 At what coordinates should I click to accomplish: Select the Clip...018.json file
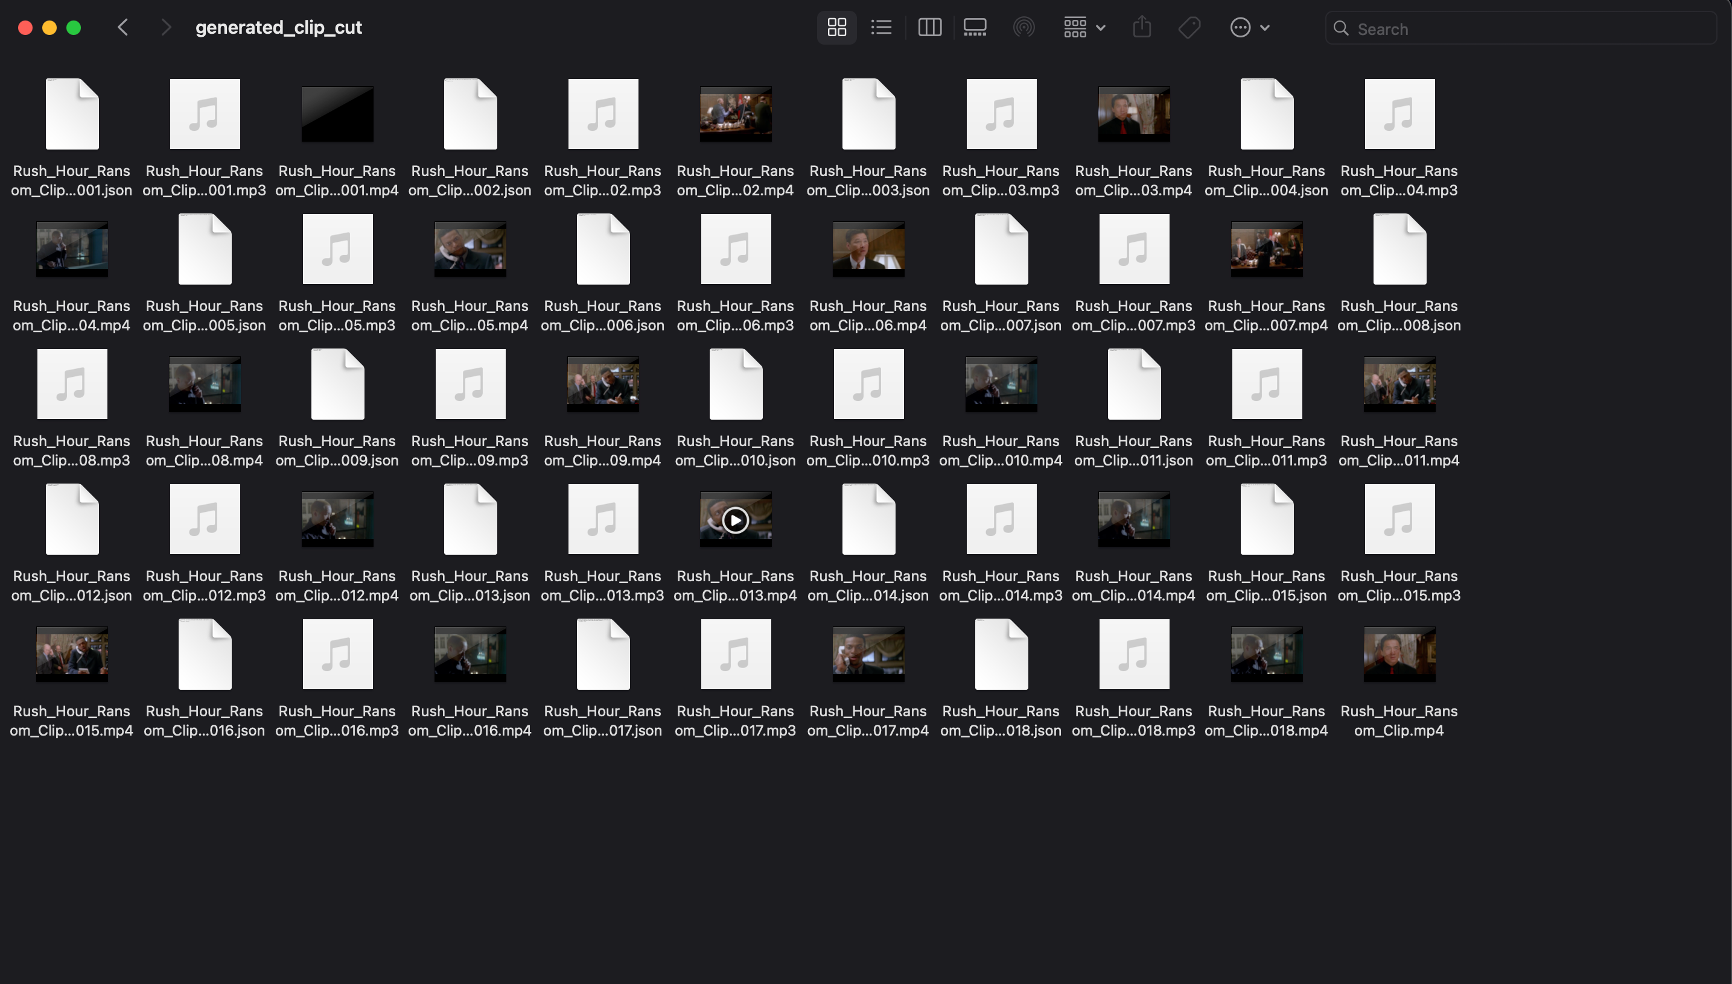1001,654
